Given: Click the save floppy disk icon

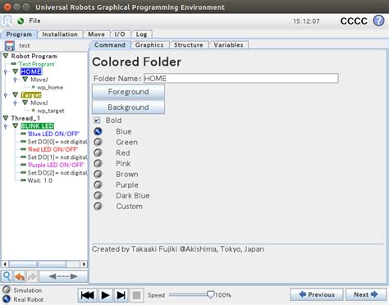Looking at the screenshot, I should pyautogui.click(x=10, y=45).
